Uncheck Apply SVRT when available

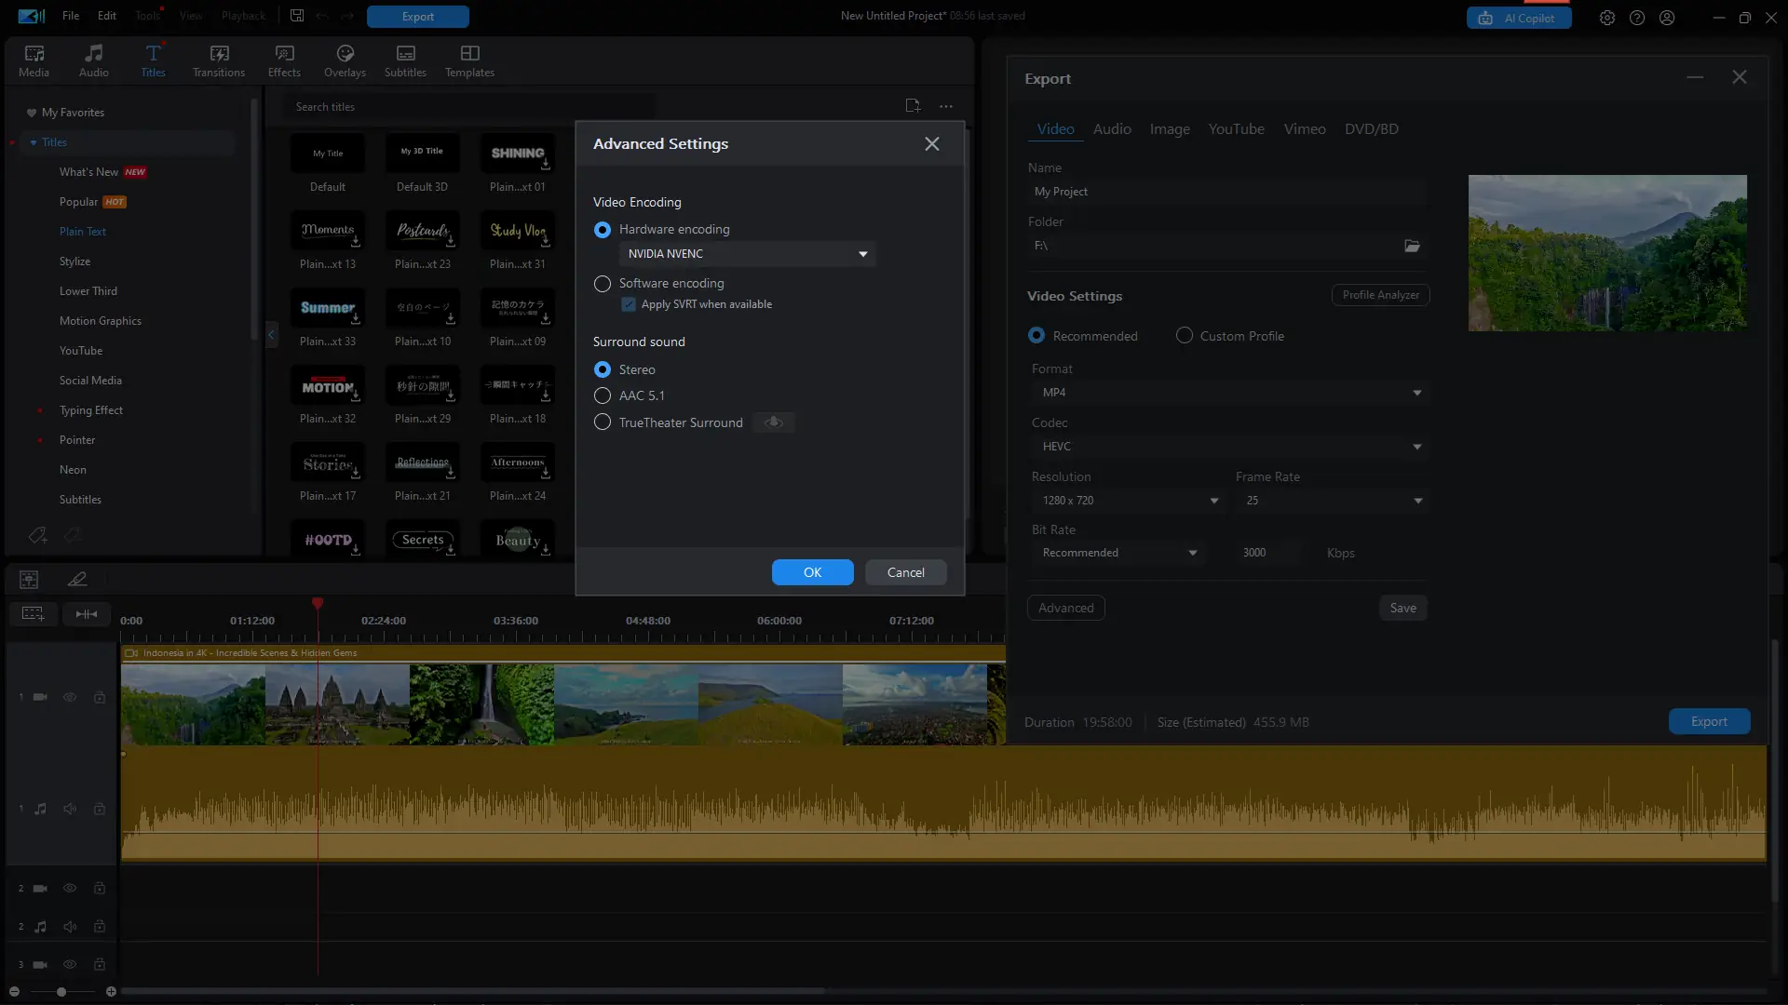tap(629, 304)
